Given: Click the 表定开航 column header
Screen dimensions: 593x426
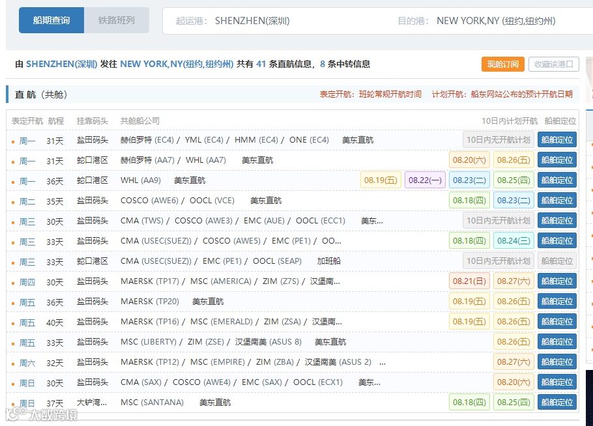Looking at the screenshot, I should (x=27, y=121).
